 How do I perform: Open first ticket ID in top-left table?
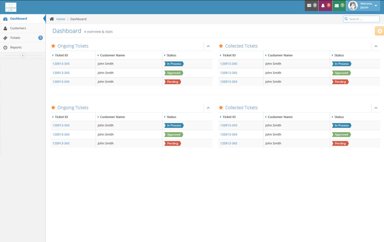coord(61,64)
